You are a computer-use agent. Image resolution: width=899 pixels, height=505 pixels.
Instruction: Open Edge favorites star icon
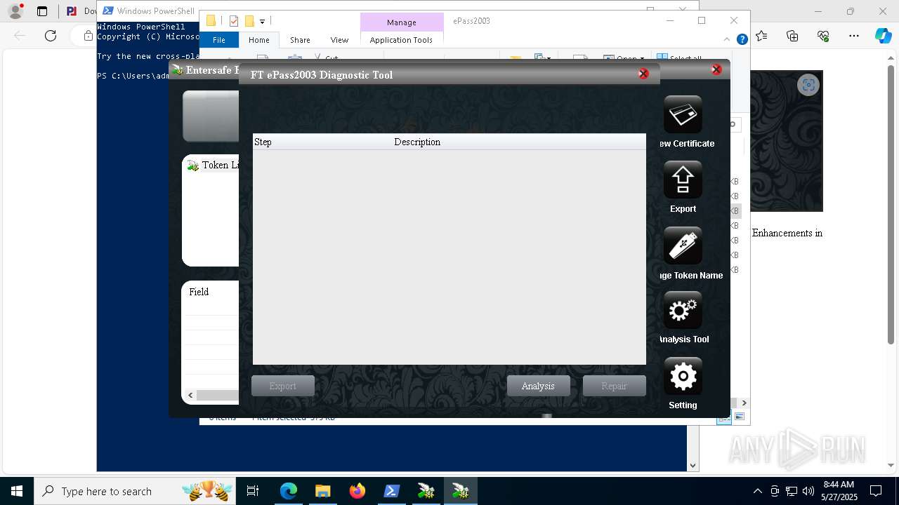(761, 36)
